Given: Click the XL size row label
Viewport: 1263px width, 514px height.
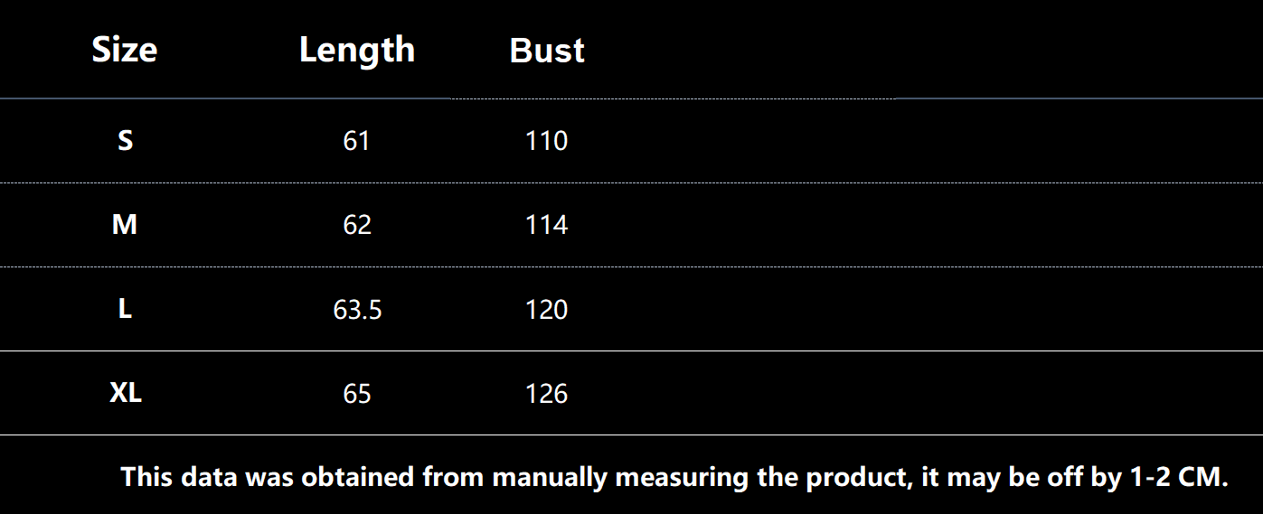Looking at the screenshot, I should 126,393.
